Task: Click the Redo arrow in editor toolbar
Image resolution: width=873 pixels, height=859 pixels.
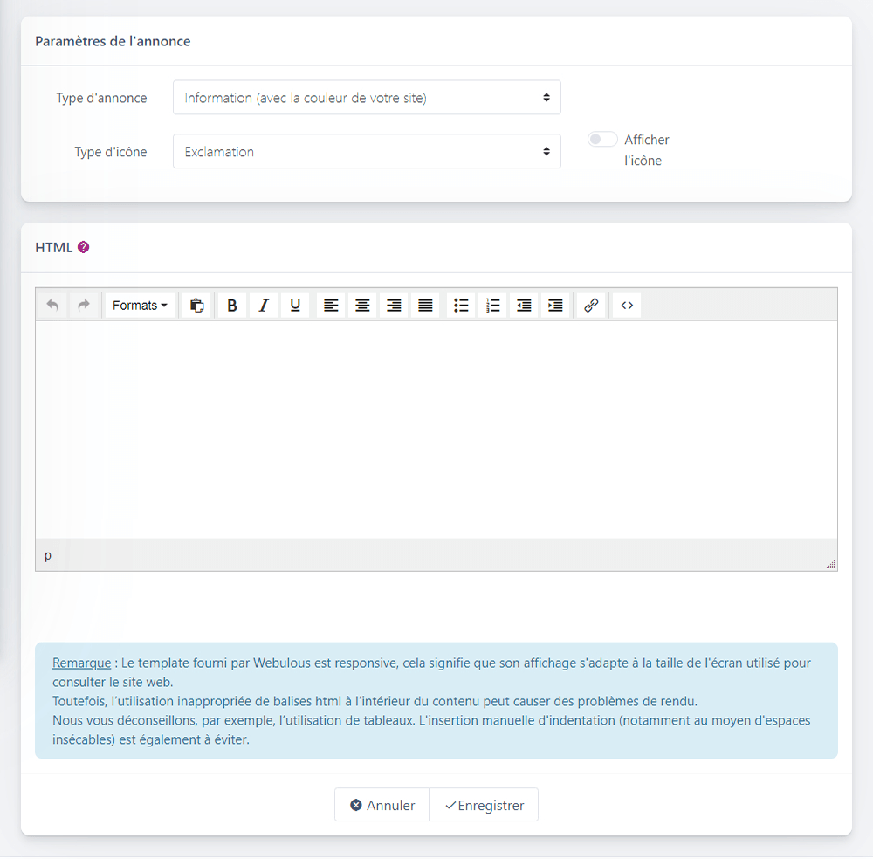Action: click(x=84, y=306)
